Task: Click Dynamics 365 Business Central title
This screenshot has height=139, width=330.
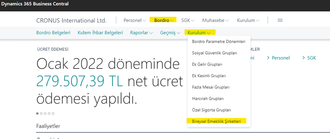Action: [35, 4]
